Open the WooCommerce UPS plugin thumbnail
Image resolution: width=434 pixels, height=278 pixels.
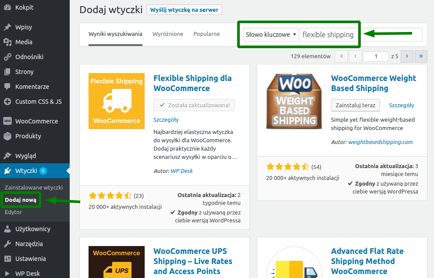click(x=117, y=262)
